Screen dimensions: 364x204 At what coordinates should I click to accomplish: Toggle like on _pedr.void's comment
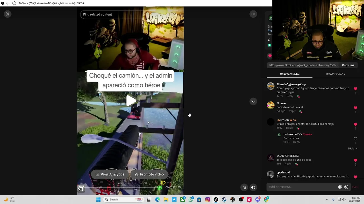coord(355,177)
